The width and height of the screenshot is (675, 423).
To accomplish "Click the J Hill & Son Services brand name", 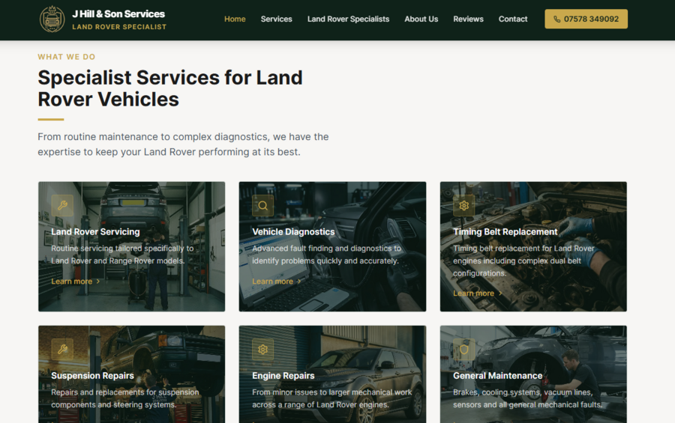I will pyautogui.click(x=118, y=13).
